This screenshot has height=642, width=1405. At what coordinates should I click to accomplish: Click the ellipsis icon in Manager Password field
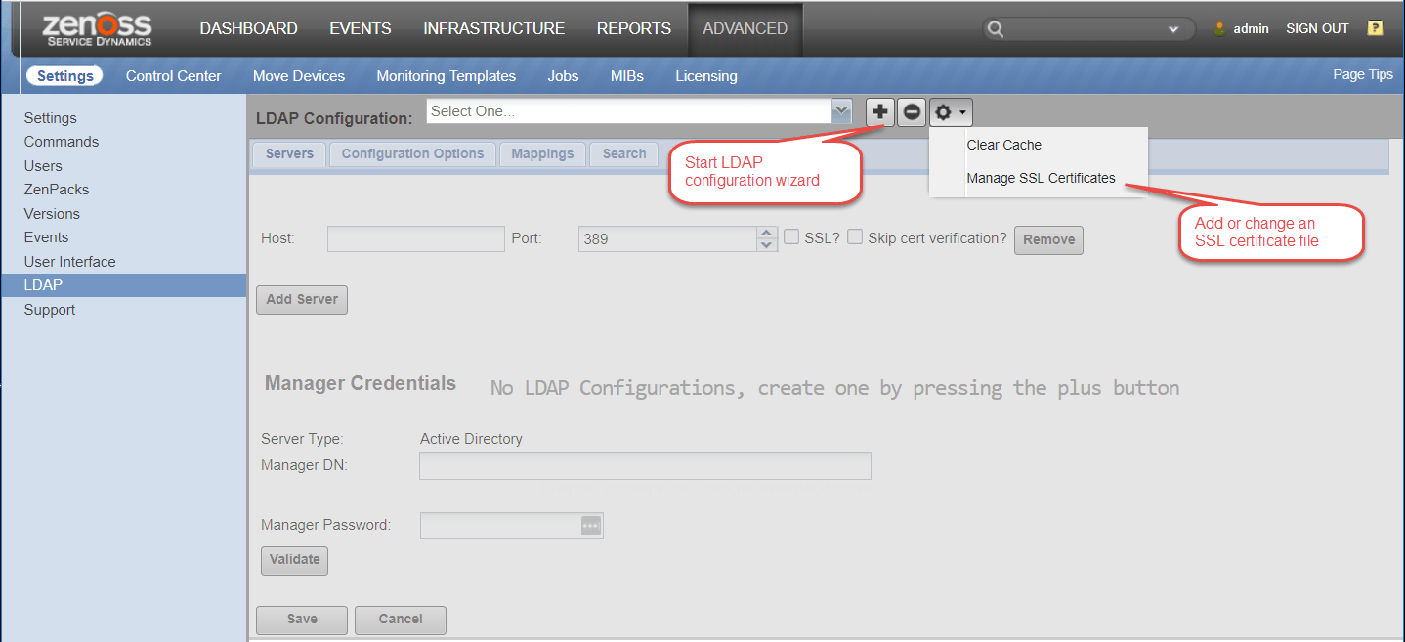590,525
